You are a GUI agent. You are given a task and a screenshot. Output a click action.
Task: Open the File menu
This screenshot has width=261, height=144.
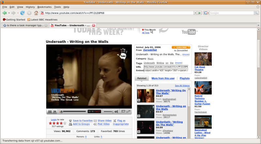5,7
